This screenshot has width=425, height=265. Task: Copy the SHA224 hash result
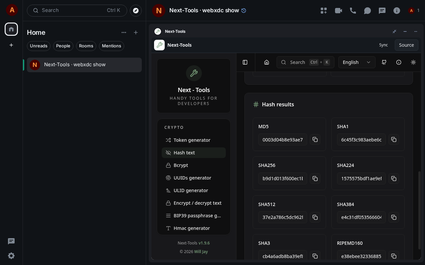coord(394,179)
